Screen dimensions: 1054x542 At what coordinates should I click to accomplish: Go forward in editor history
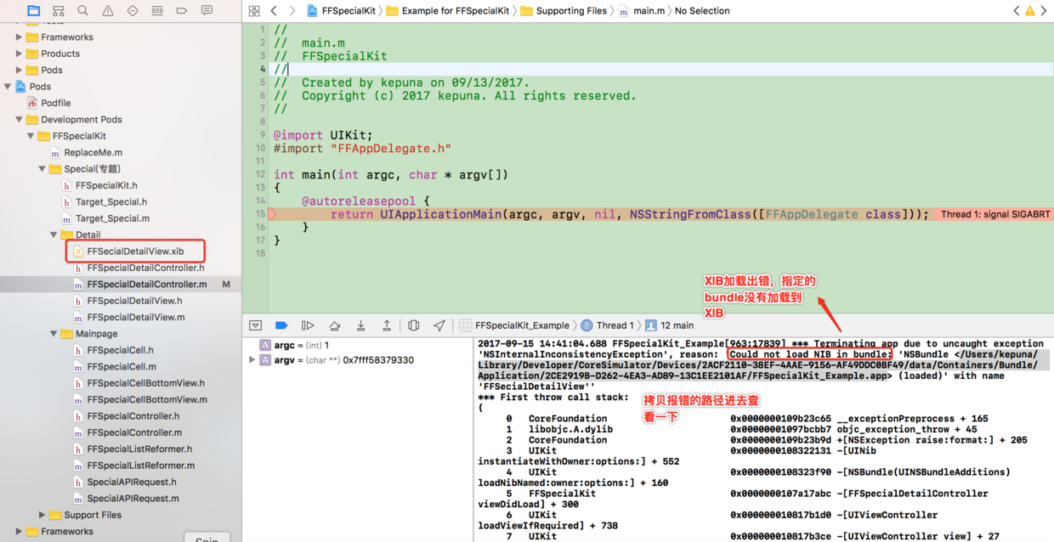292,11
